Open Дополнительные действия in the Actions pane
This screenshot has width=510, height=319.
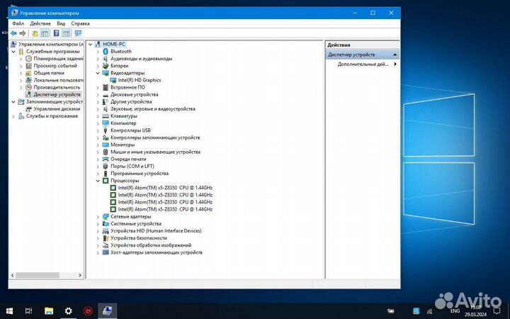[362, 64]
